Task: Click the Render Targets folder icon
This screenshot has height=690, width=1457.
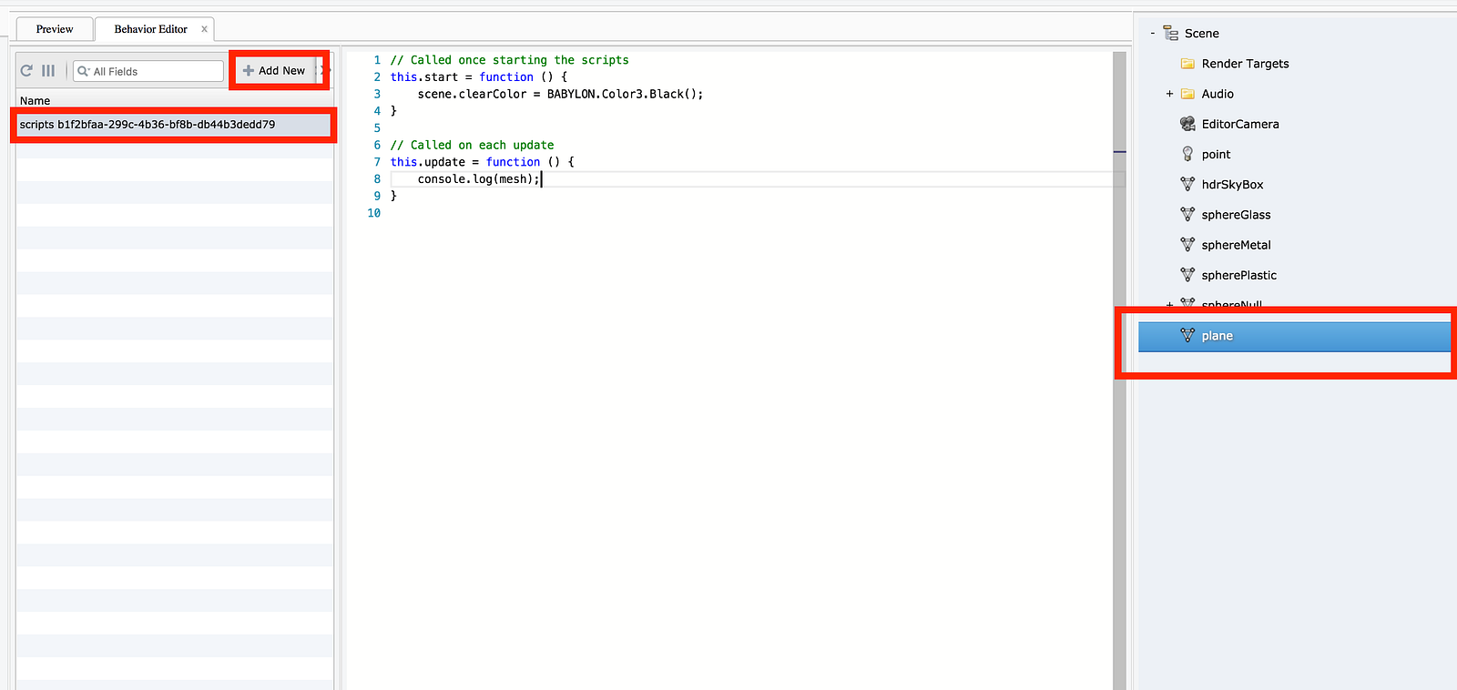Action: [1187, 64]
